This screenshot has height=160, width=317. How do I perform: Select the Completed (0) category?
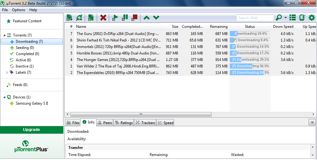[x=28, y=54]
